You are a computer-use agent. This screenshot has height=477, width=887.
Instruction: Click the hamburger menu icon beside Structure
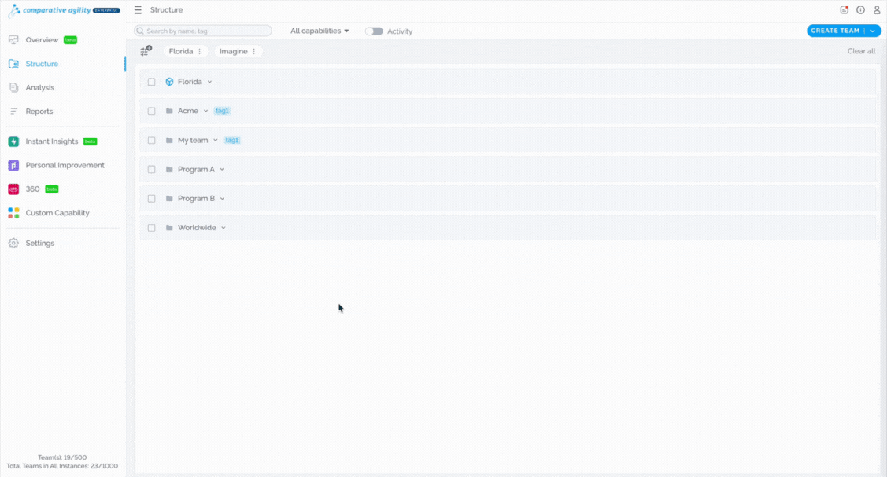click(x=138, y=10)
